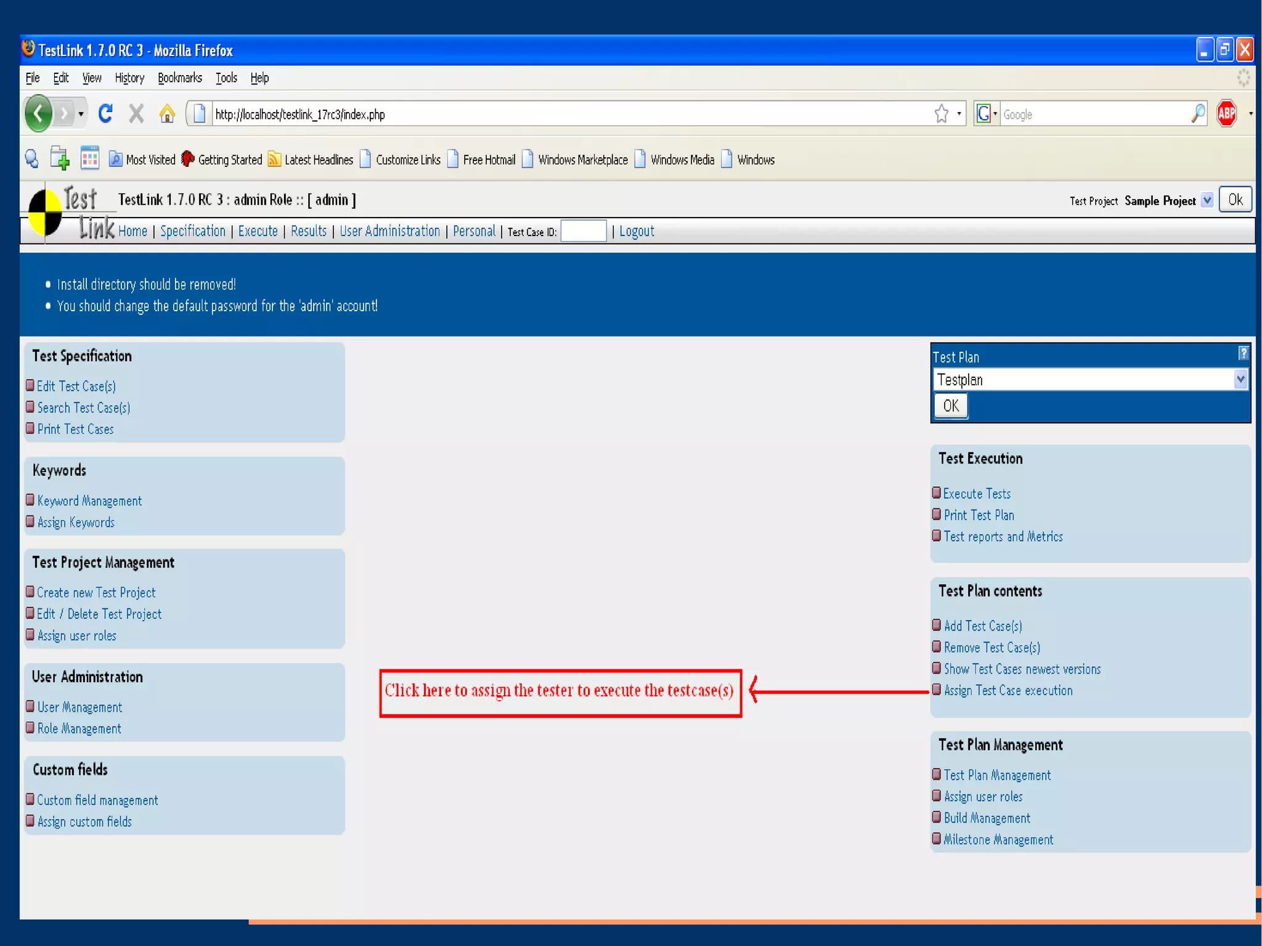1262x946 pixels.
Task: Open the Free Hotmail bookmark
Action: 481,160
